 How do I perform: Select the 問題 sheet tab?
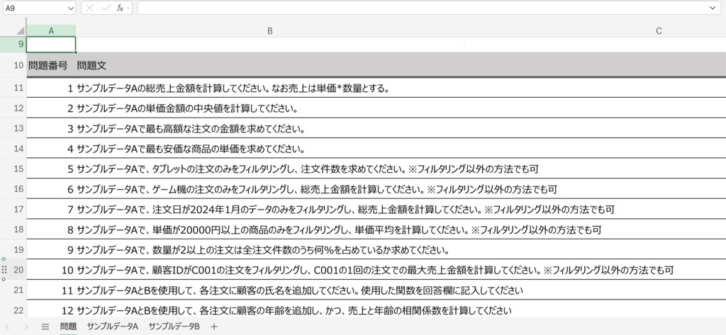[x=68, y=327]
